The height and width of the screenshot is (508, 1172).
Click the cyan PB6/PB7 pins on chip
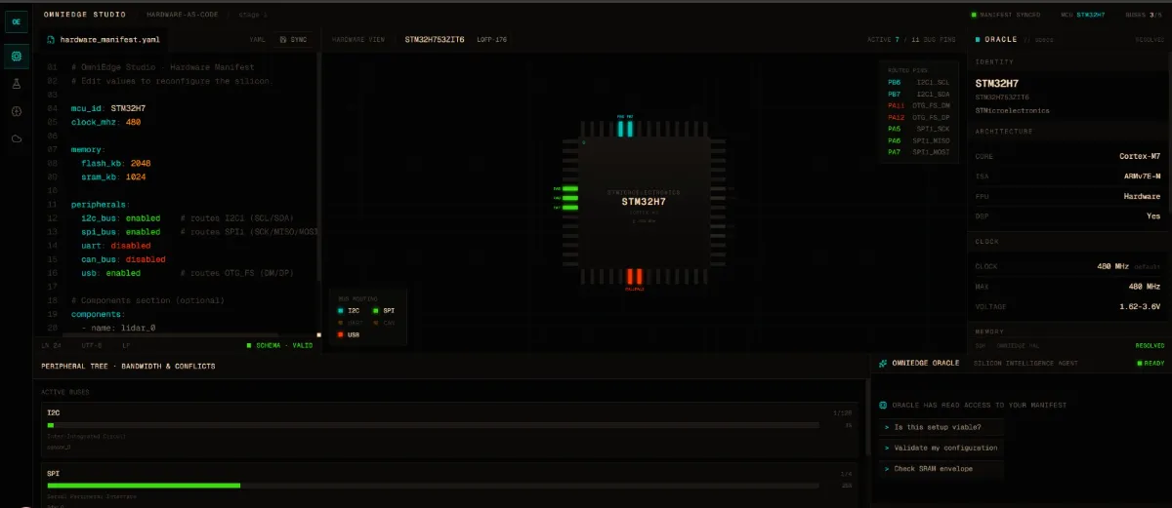pyautogui.click(x=626, y=127)
